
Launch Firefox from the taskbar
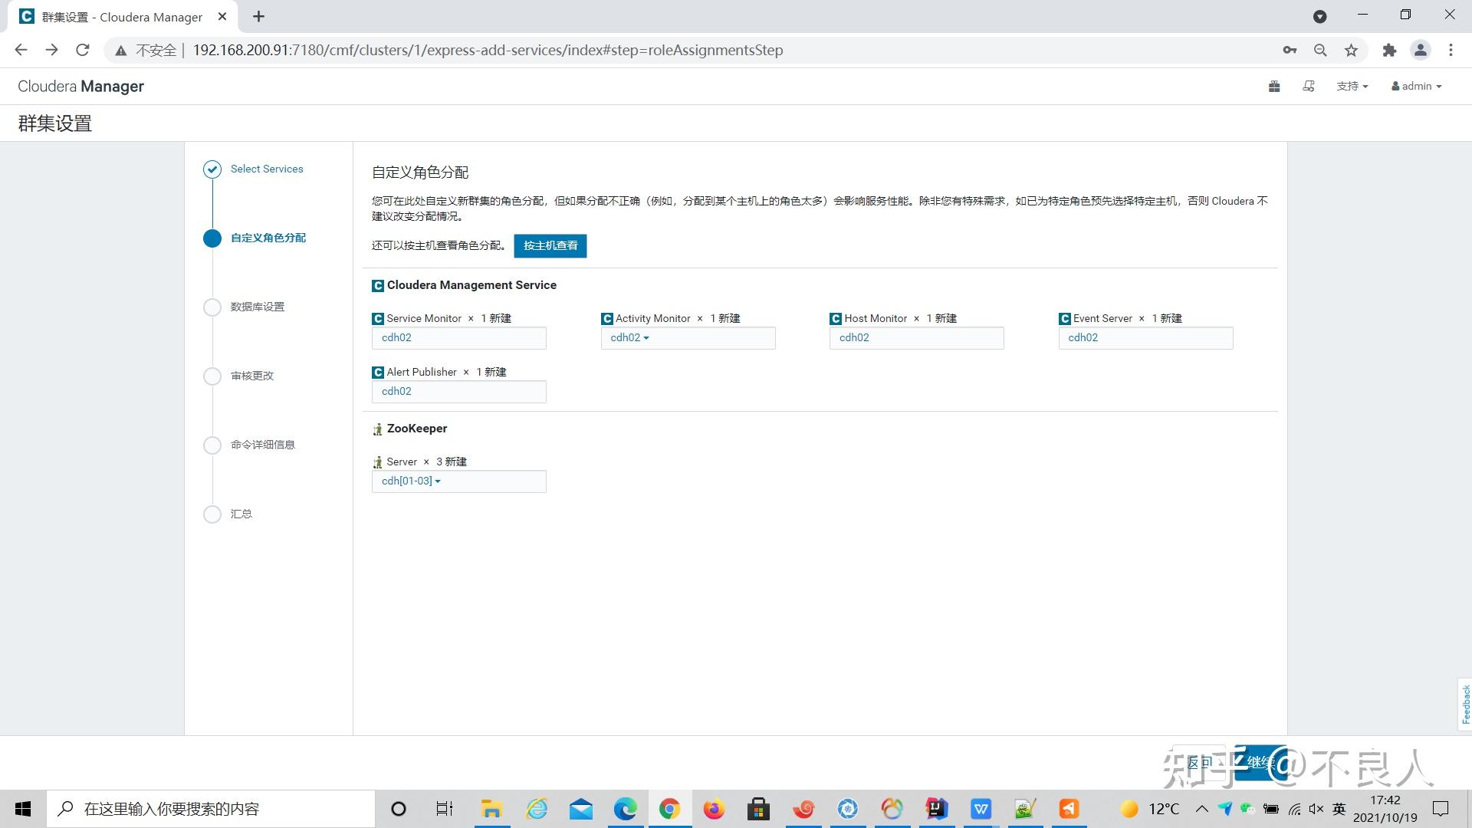pyautogui.click(x=714, y=809)
